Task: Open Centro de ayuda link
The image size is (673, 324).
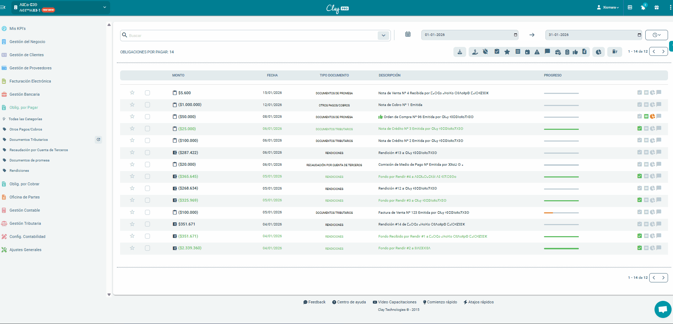Action: point(349,302)
